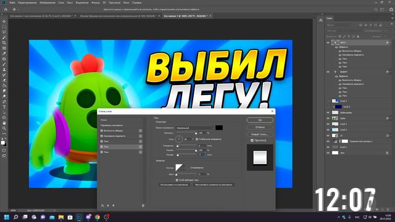Click the plus button next to Наложение градиента
The height and width of the screenshot is (222, 395).
[140, 136]
